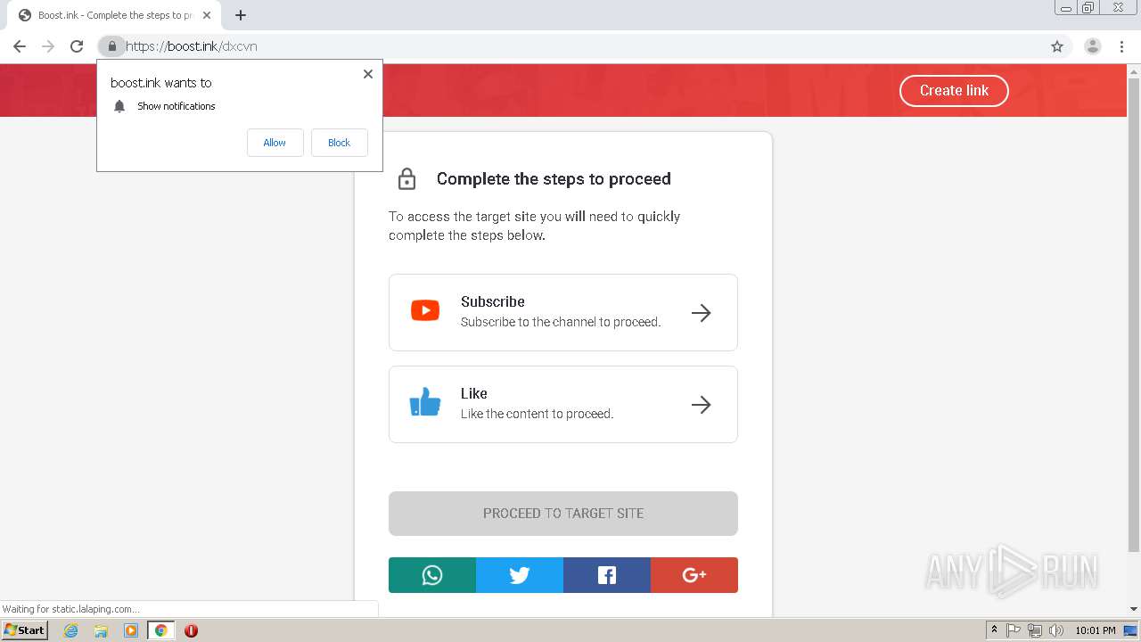Click the Subscribe step title
The width and height of the screenshot is (1141, 642).
coord(492,301)
